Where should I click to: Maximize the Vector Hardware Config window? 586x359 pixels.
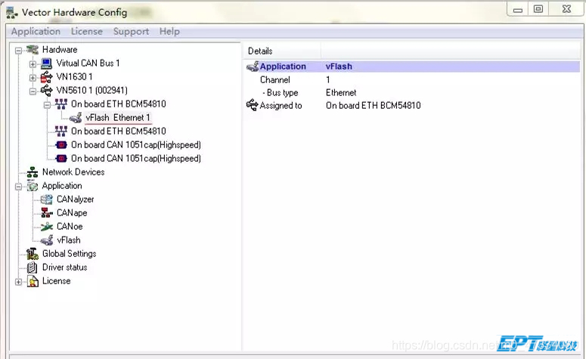(x=538, y=9)
